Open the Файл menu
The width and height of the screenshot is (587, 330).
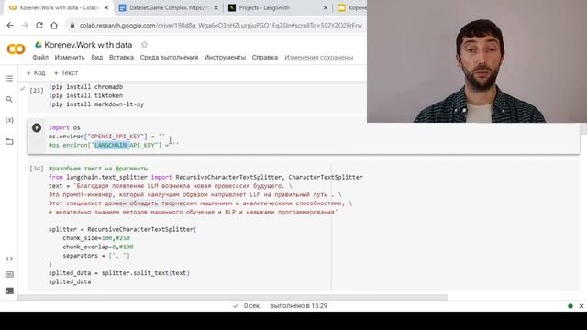[x=40, y=57]
